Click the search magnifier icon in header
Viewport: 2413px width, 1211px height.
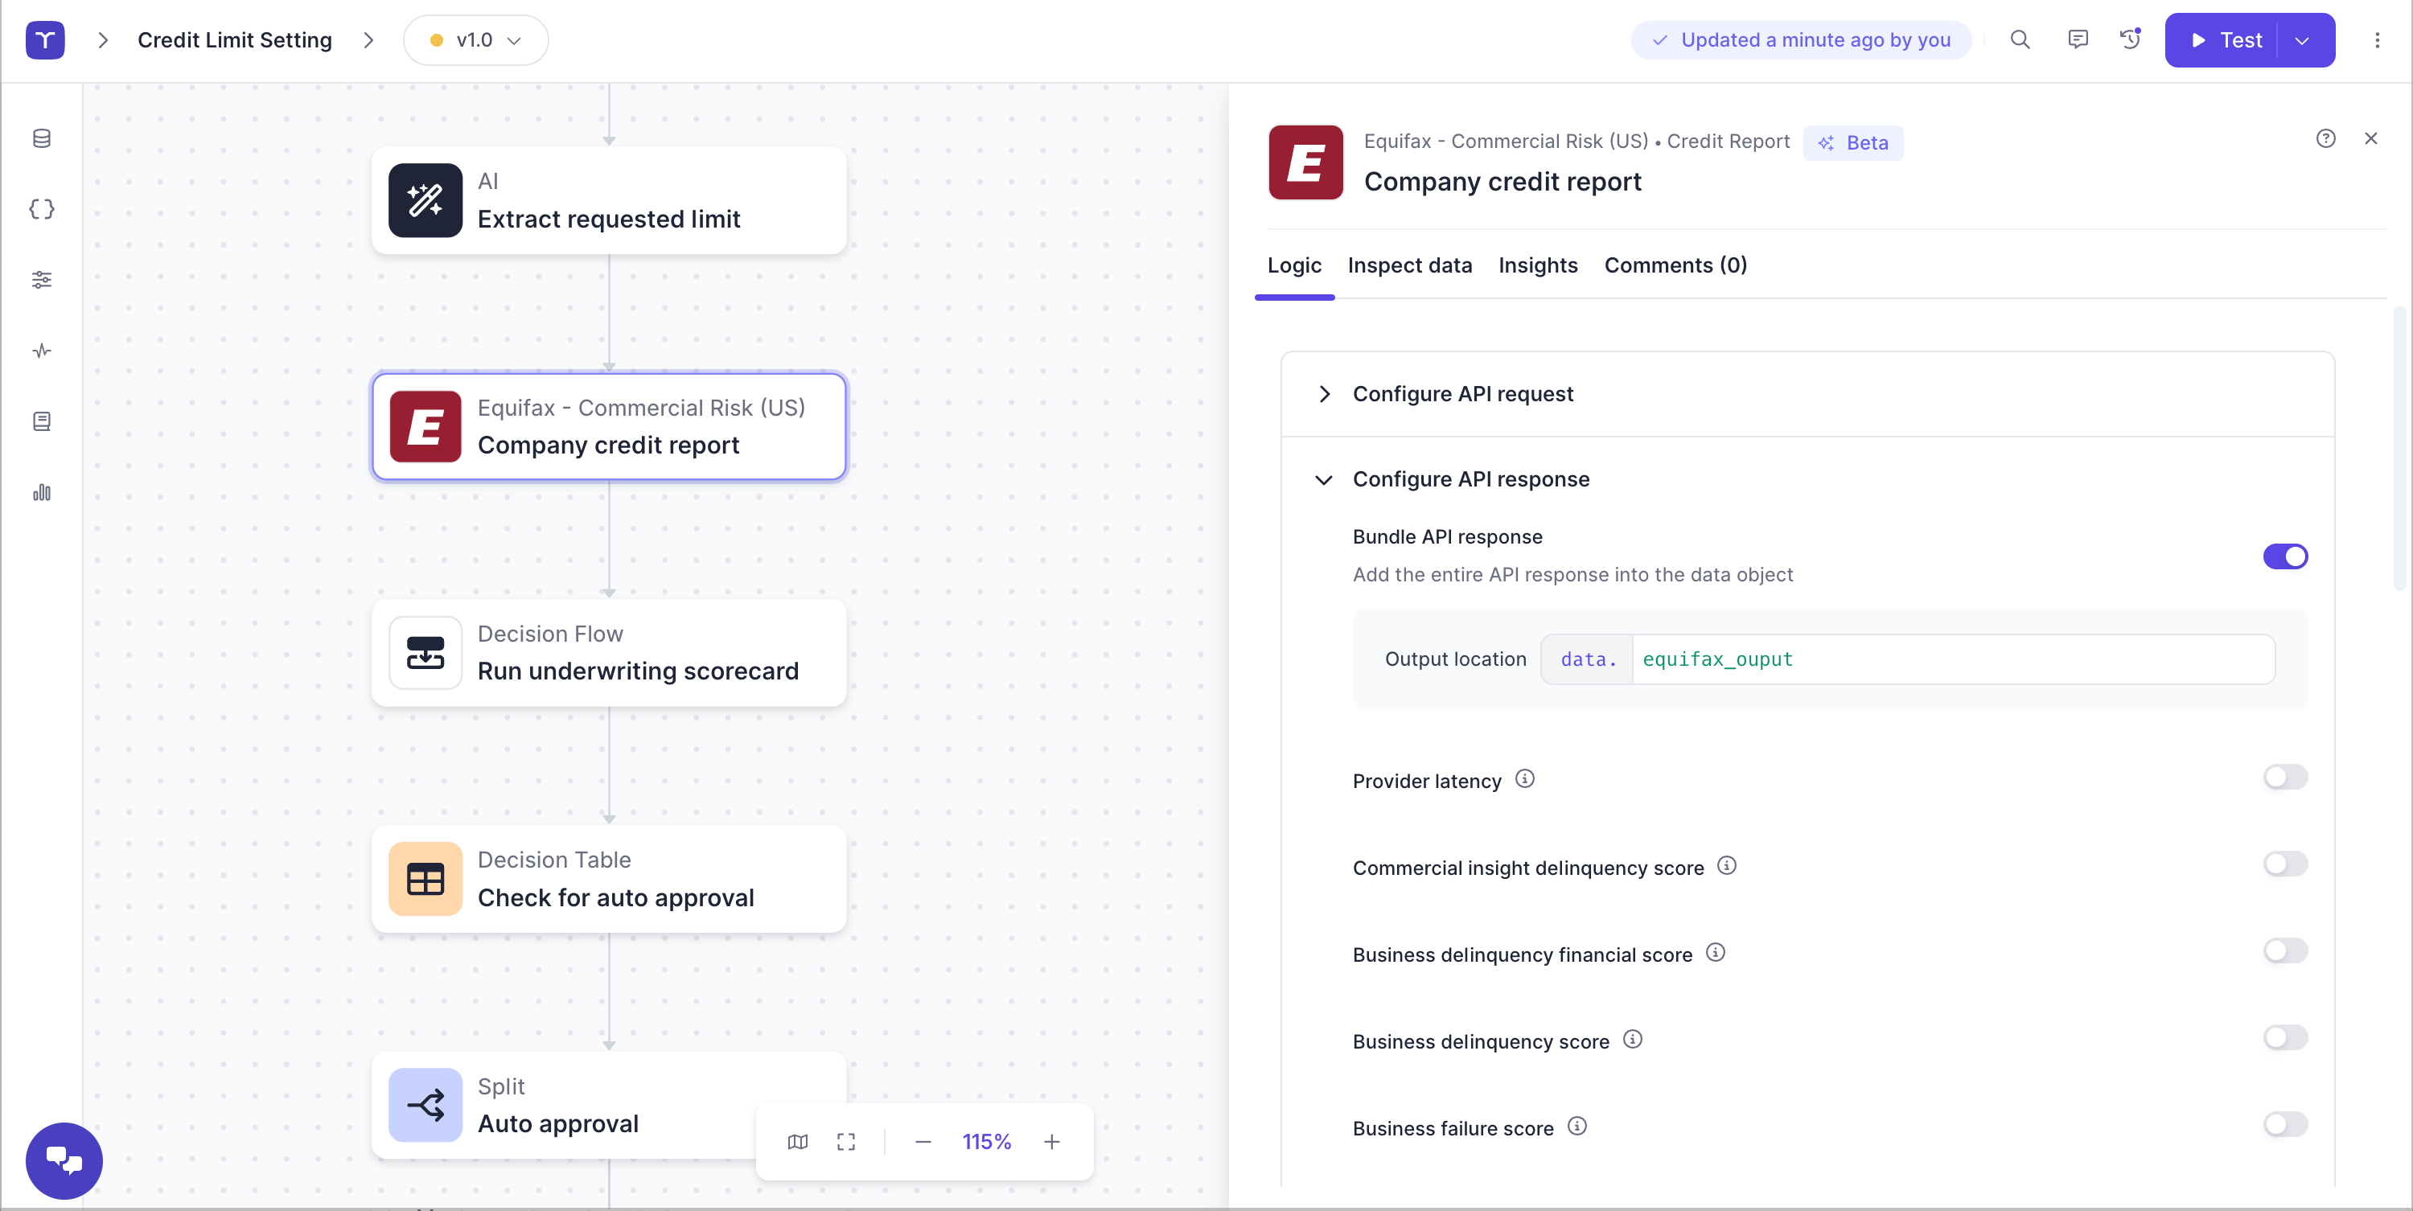[2020, 39]
